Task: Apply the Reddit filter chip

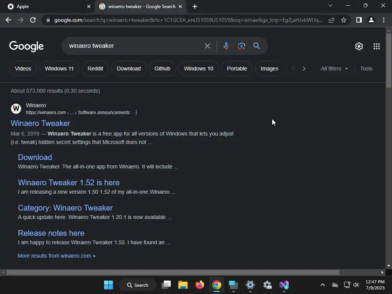Action: [95, 69]
